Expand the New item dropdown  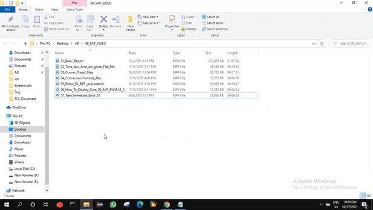coord(148,17)
